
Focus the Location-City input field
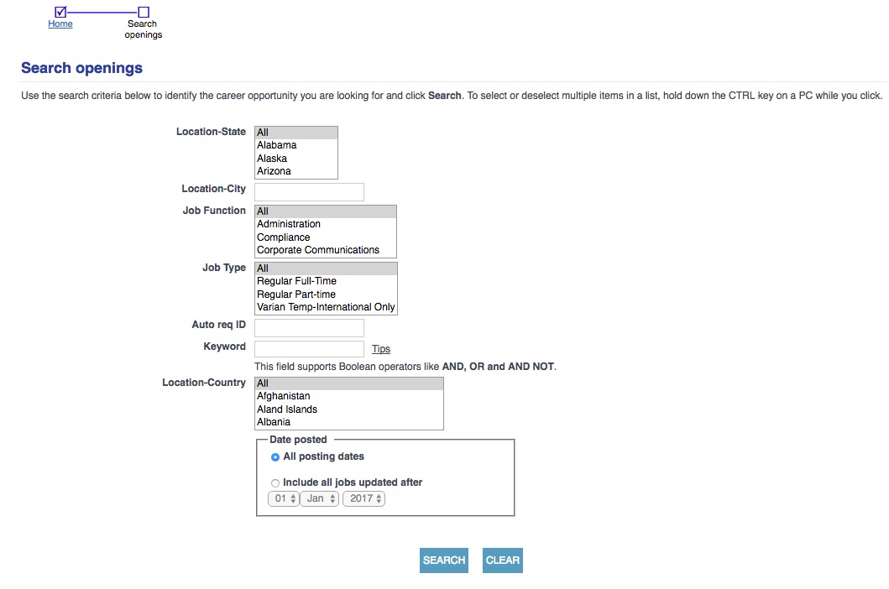click(x=309, y=191)
